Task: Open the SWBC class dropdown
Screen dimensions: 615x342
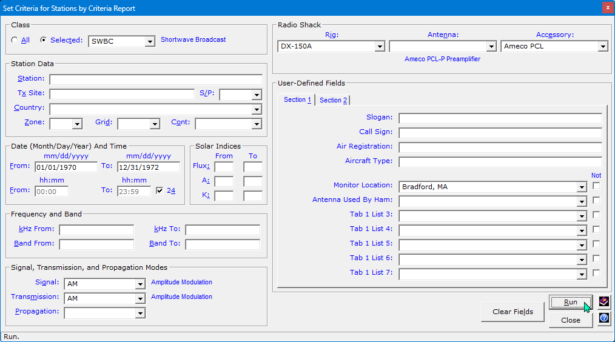Action: 150,41
